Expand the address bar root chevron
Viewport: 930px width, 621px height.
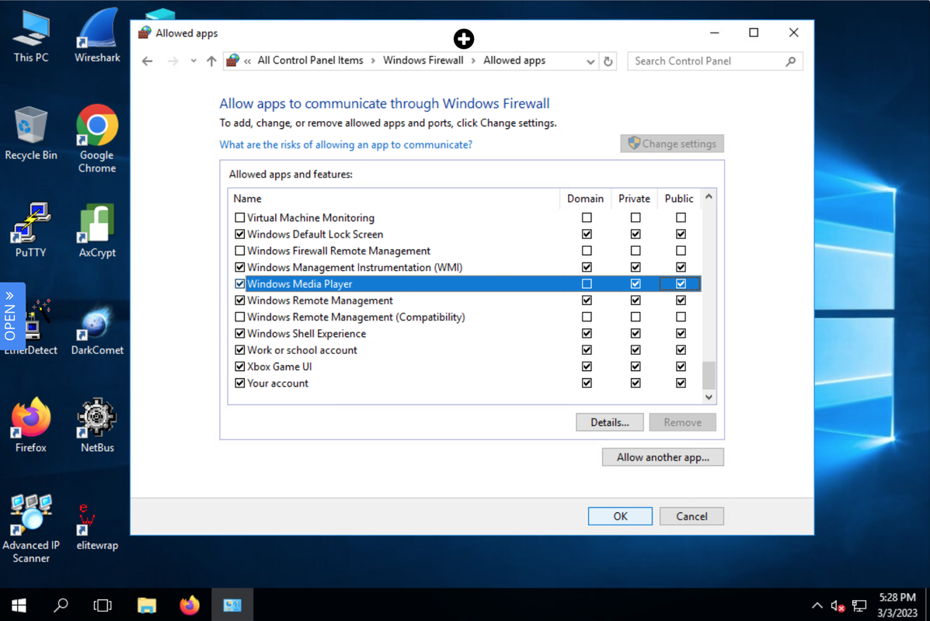coord(247,61)
